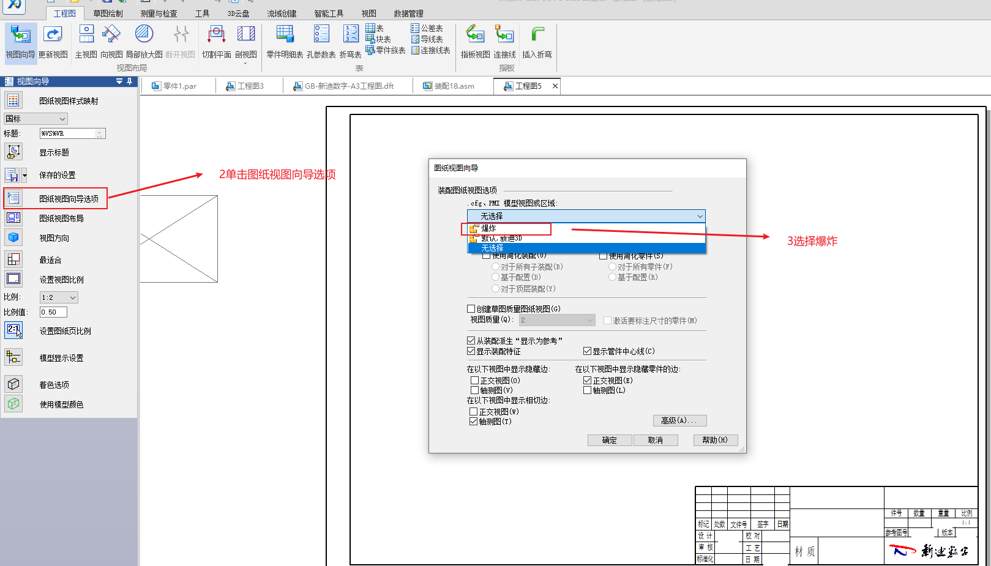Enable 创建草图质量图纸视图 checkbox
This screenshot has height=566, width=991.
point(471,309)
